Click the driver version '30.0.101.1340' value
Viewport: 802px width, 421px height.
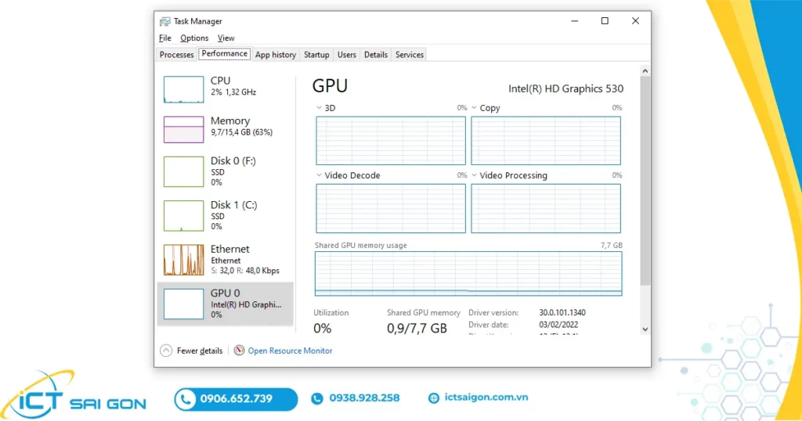tap(562, 312)
